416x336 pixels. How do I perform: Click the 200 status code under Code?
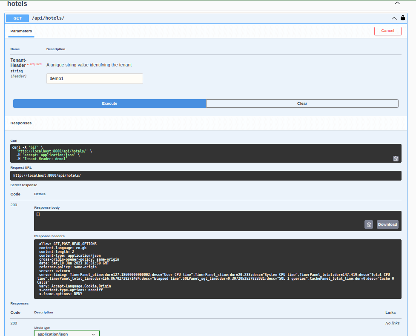click(x=14, y=204)
